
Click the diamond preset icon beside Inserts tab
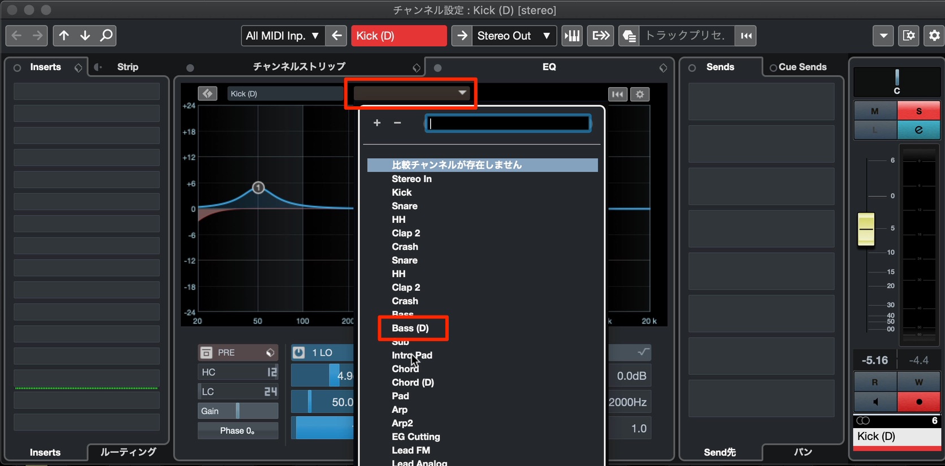pyautogui.click(x=78, y=67)
